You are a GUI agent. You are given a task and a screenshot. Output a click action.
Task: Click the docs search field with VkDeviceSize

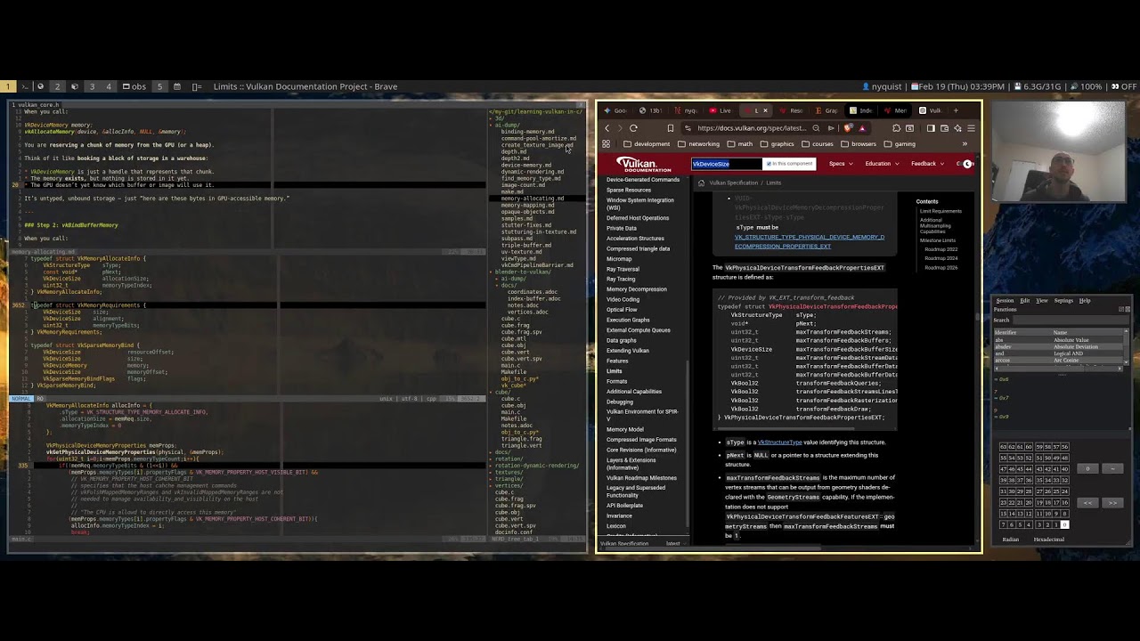click(x=727, y=164)
